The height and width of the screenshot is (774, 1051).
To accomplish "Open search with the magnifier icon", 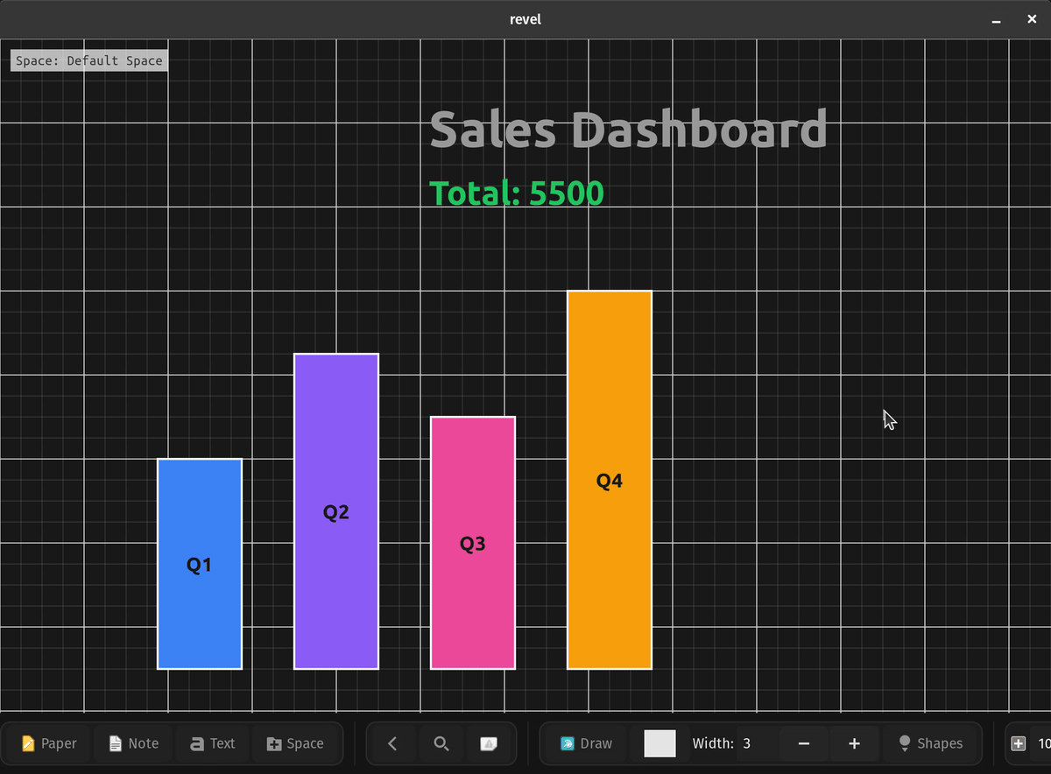I will (441, 743).
